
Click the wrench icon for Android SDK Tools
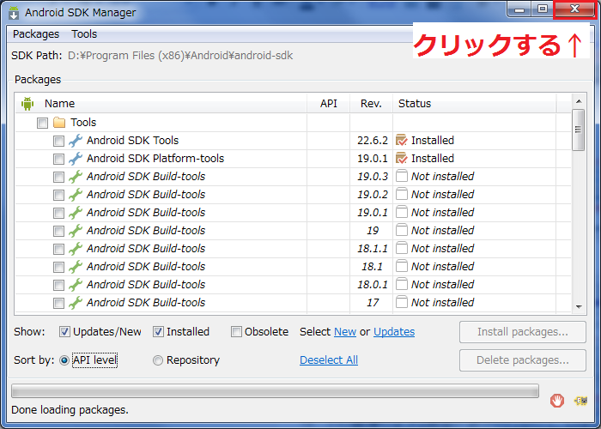coord(76,141)
